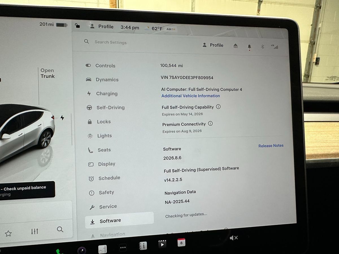The image size is (339, 254).
Task: Tap the Expires on May 14, 2026 text
Action: (x=182, y=114)
